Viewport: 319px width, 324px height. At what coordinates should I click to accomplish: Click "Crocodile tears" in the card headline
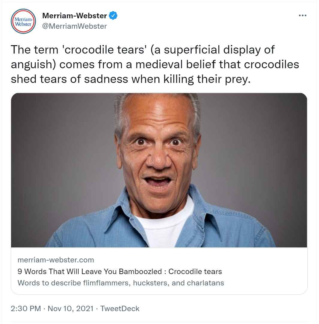(195, 272)
